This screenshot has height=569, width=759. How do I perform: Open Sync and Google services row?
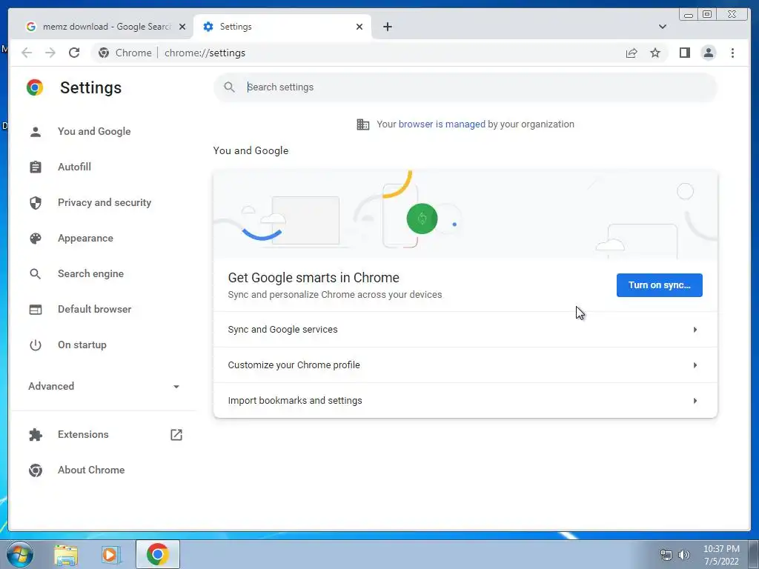pyautogui.click(x=465, y=330)
